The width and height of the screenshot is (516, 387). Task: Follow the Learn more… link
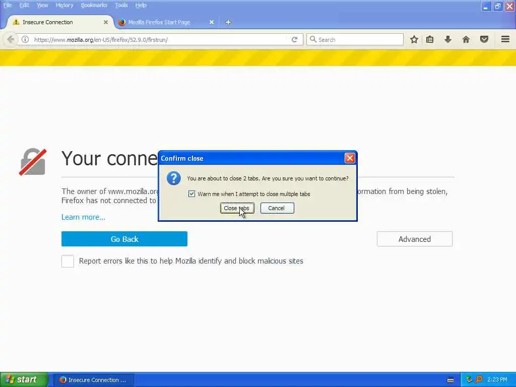[x=83, y=217]
